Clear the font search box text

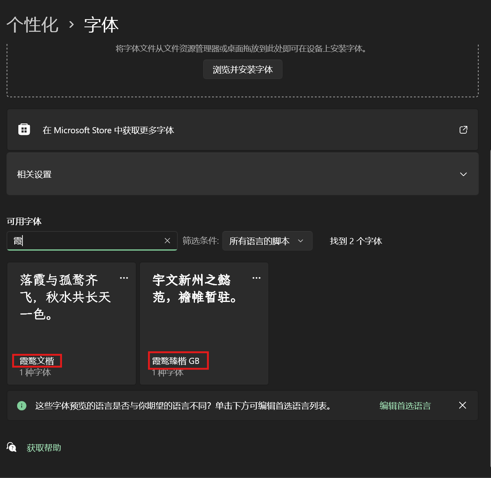coord(167,241)
